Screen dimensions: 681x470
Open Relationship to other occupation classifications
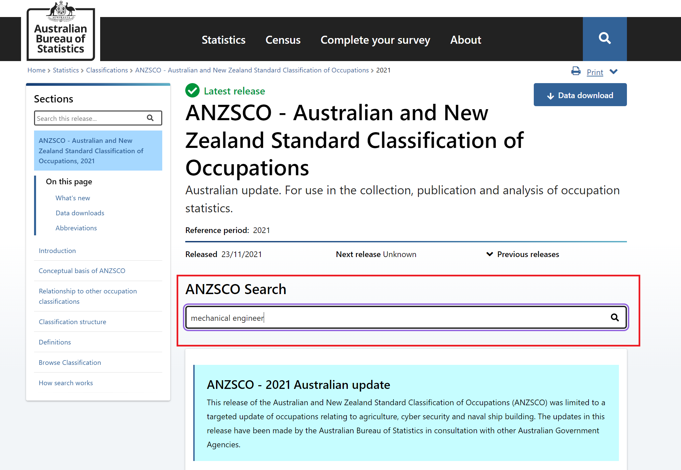pos(88,296)
